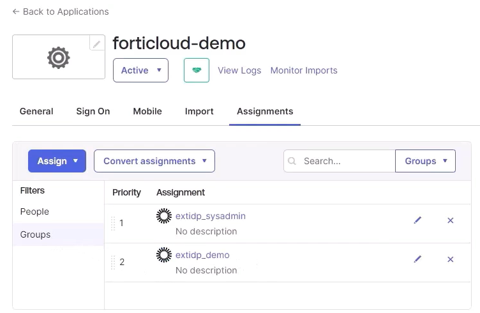
Task: Edit the extidp_demo assignment
Action: (417, 259)
